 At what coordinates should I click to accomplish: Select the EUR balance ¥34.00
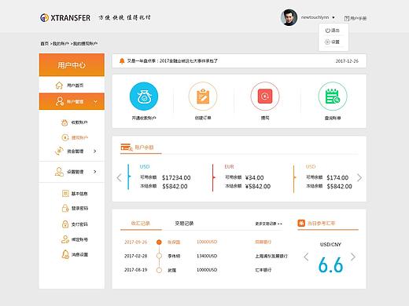[254, 178]
